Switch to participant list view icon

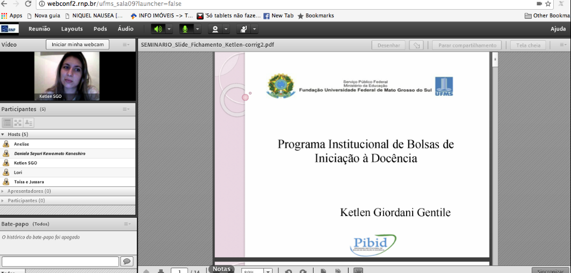(x=8, y=123)
